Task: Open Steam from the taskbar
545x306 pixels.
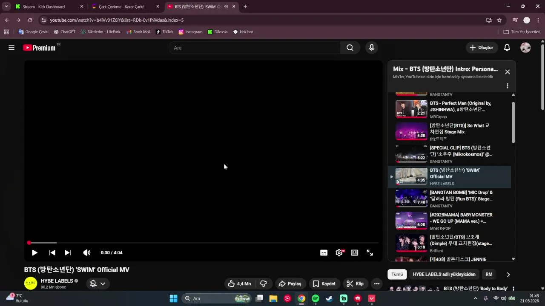Action: click(330, 298)
